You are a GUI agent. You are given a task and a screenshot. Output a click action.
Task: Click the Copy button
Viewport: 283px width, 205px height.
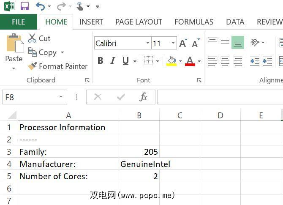pyautogui.click(x=43, y=52)
